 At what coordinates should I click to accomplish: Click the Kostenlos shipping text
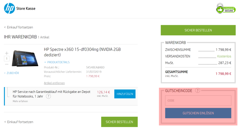point(224,56)
